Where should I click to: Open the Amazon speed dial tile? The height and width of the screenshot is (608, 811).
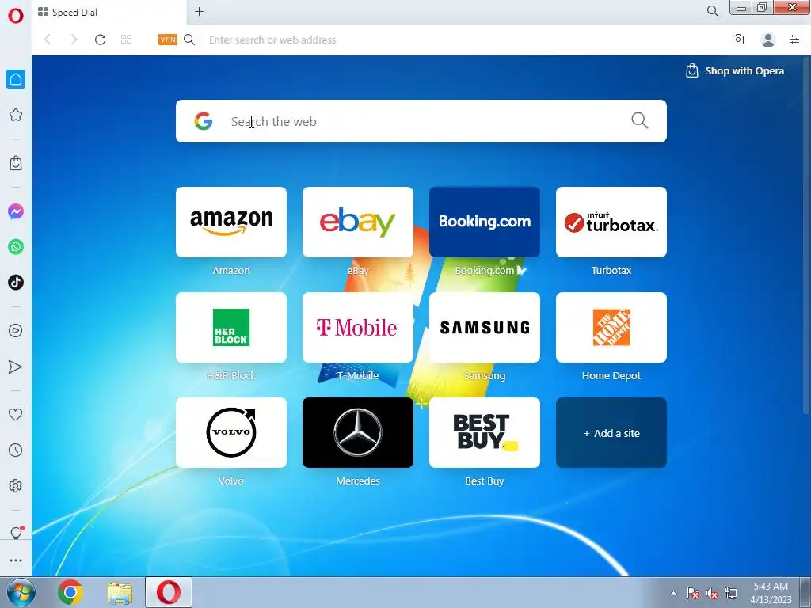(231, 222)
